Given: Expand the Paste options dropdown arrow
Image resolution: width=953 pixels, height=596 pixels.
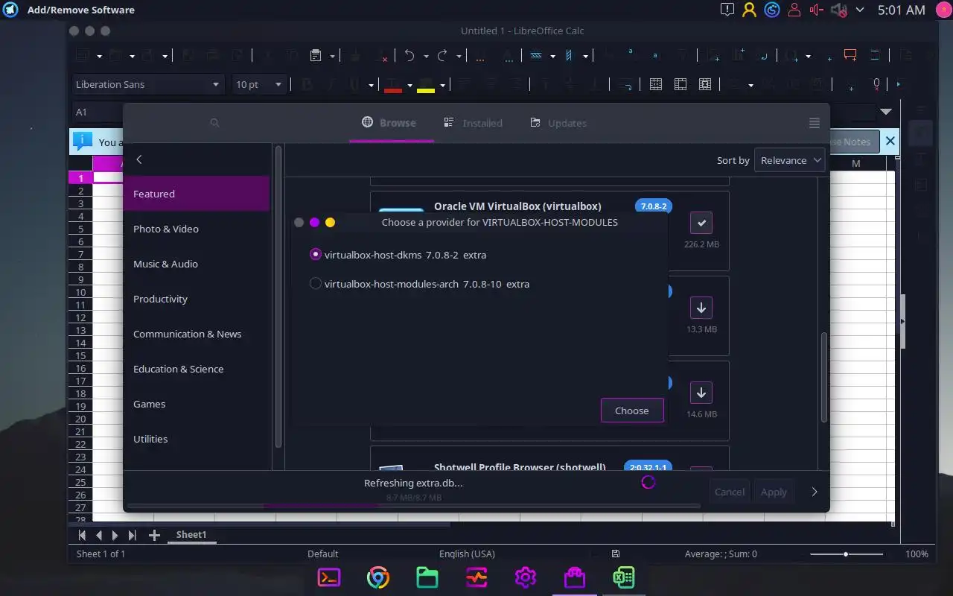Looking at the screenshot, I should point(332,56).
